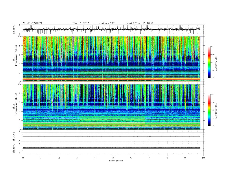Click the "4" frequency tick of ch.2 spectrogram
229x177 pixels.
pyautogui.click(x=20, y=112)
